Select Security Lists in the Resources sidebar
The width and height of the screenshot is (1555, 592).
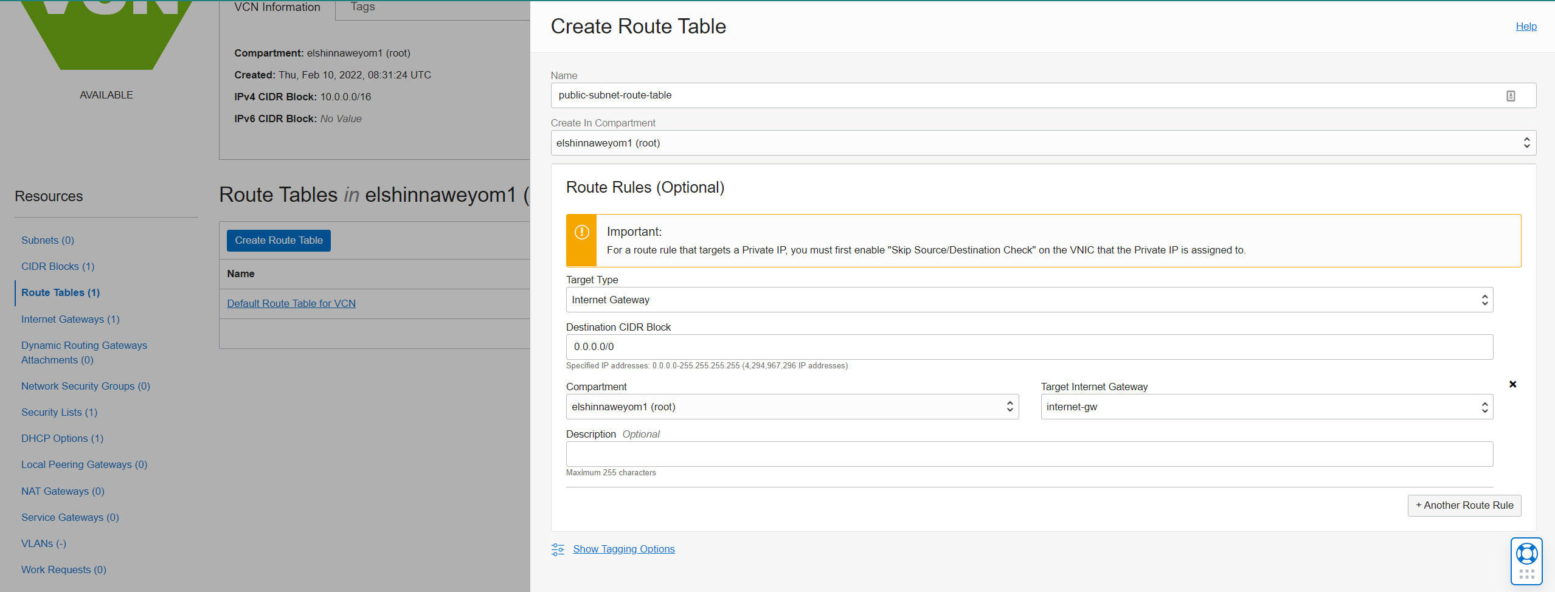tap(59, 411)
